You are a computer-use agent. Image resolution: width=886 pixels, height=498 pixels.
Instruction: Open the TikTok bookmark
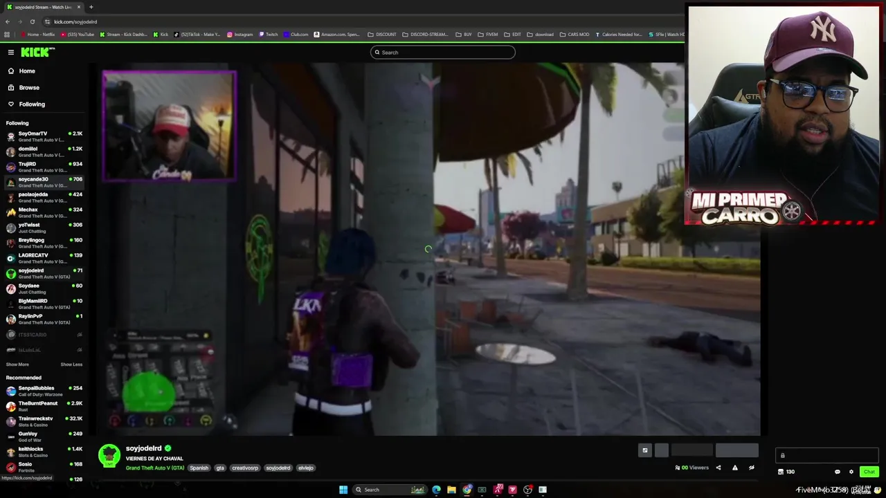point(197,34)
